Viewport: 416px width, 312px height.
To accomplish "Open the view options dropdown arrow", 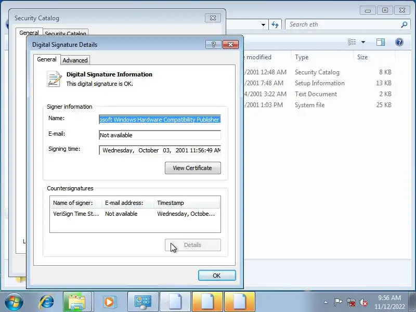I will tap(363, 42).
